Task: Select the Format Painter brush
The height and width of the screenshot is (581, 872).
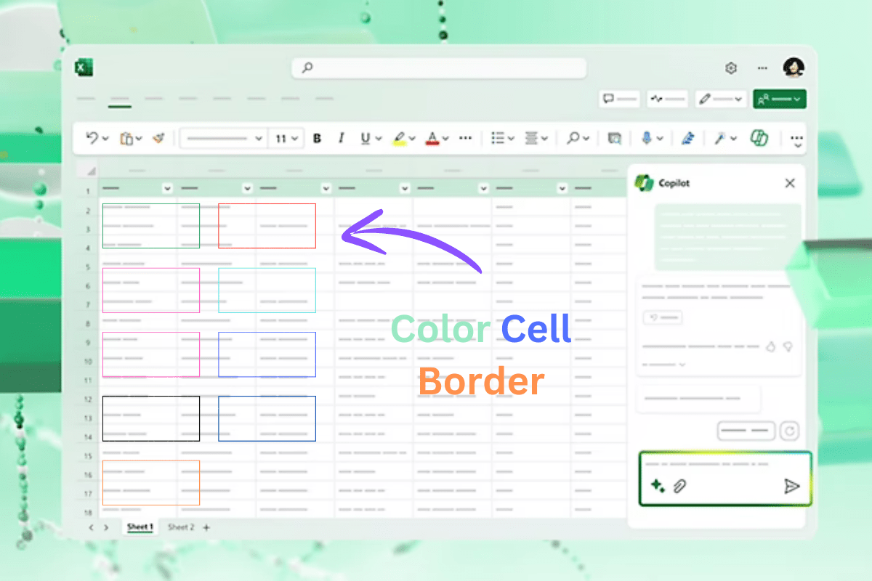Action: pyautogui.click(x=159, y=138)
